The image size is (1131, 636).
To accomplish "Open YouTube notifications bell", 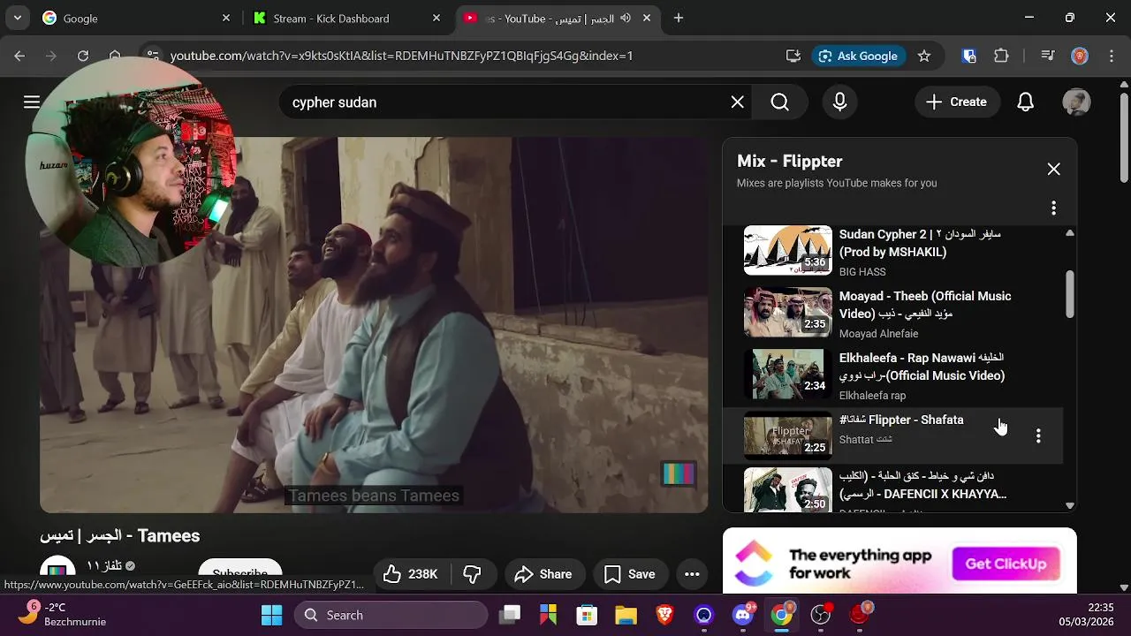I will click(x=1025, y=102).
